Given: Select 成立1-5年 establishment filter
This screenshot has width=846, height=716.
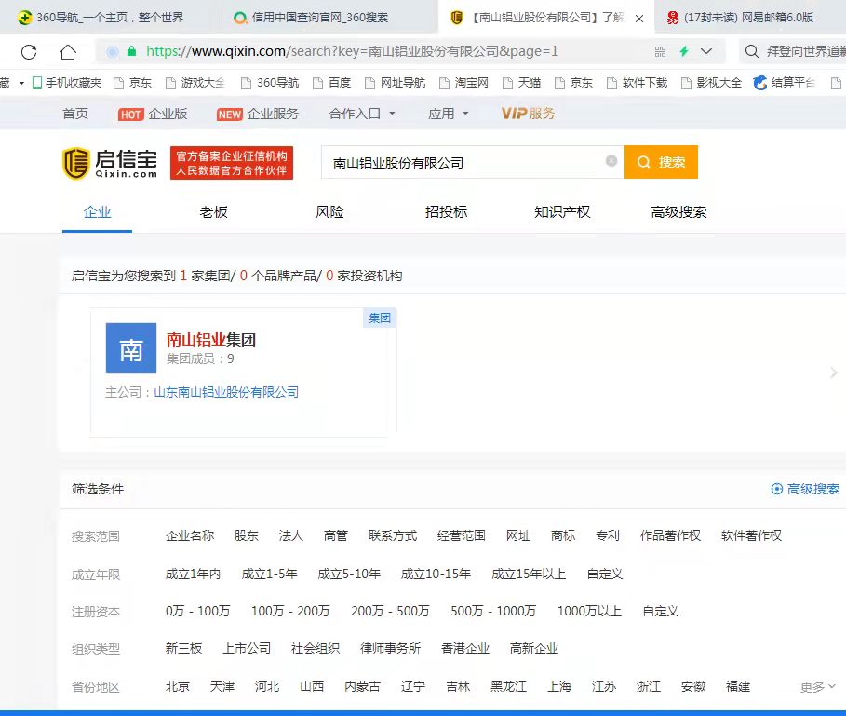Looking at the screenshot, I should pyautogui.click(x=269, y=574).
